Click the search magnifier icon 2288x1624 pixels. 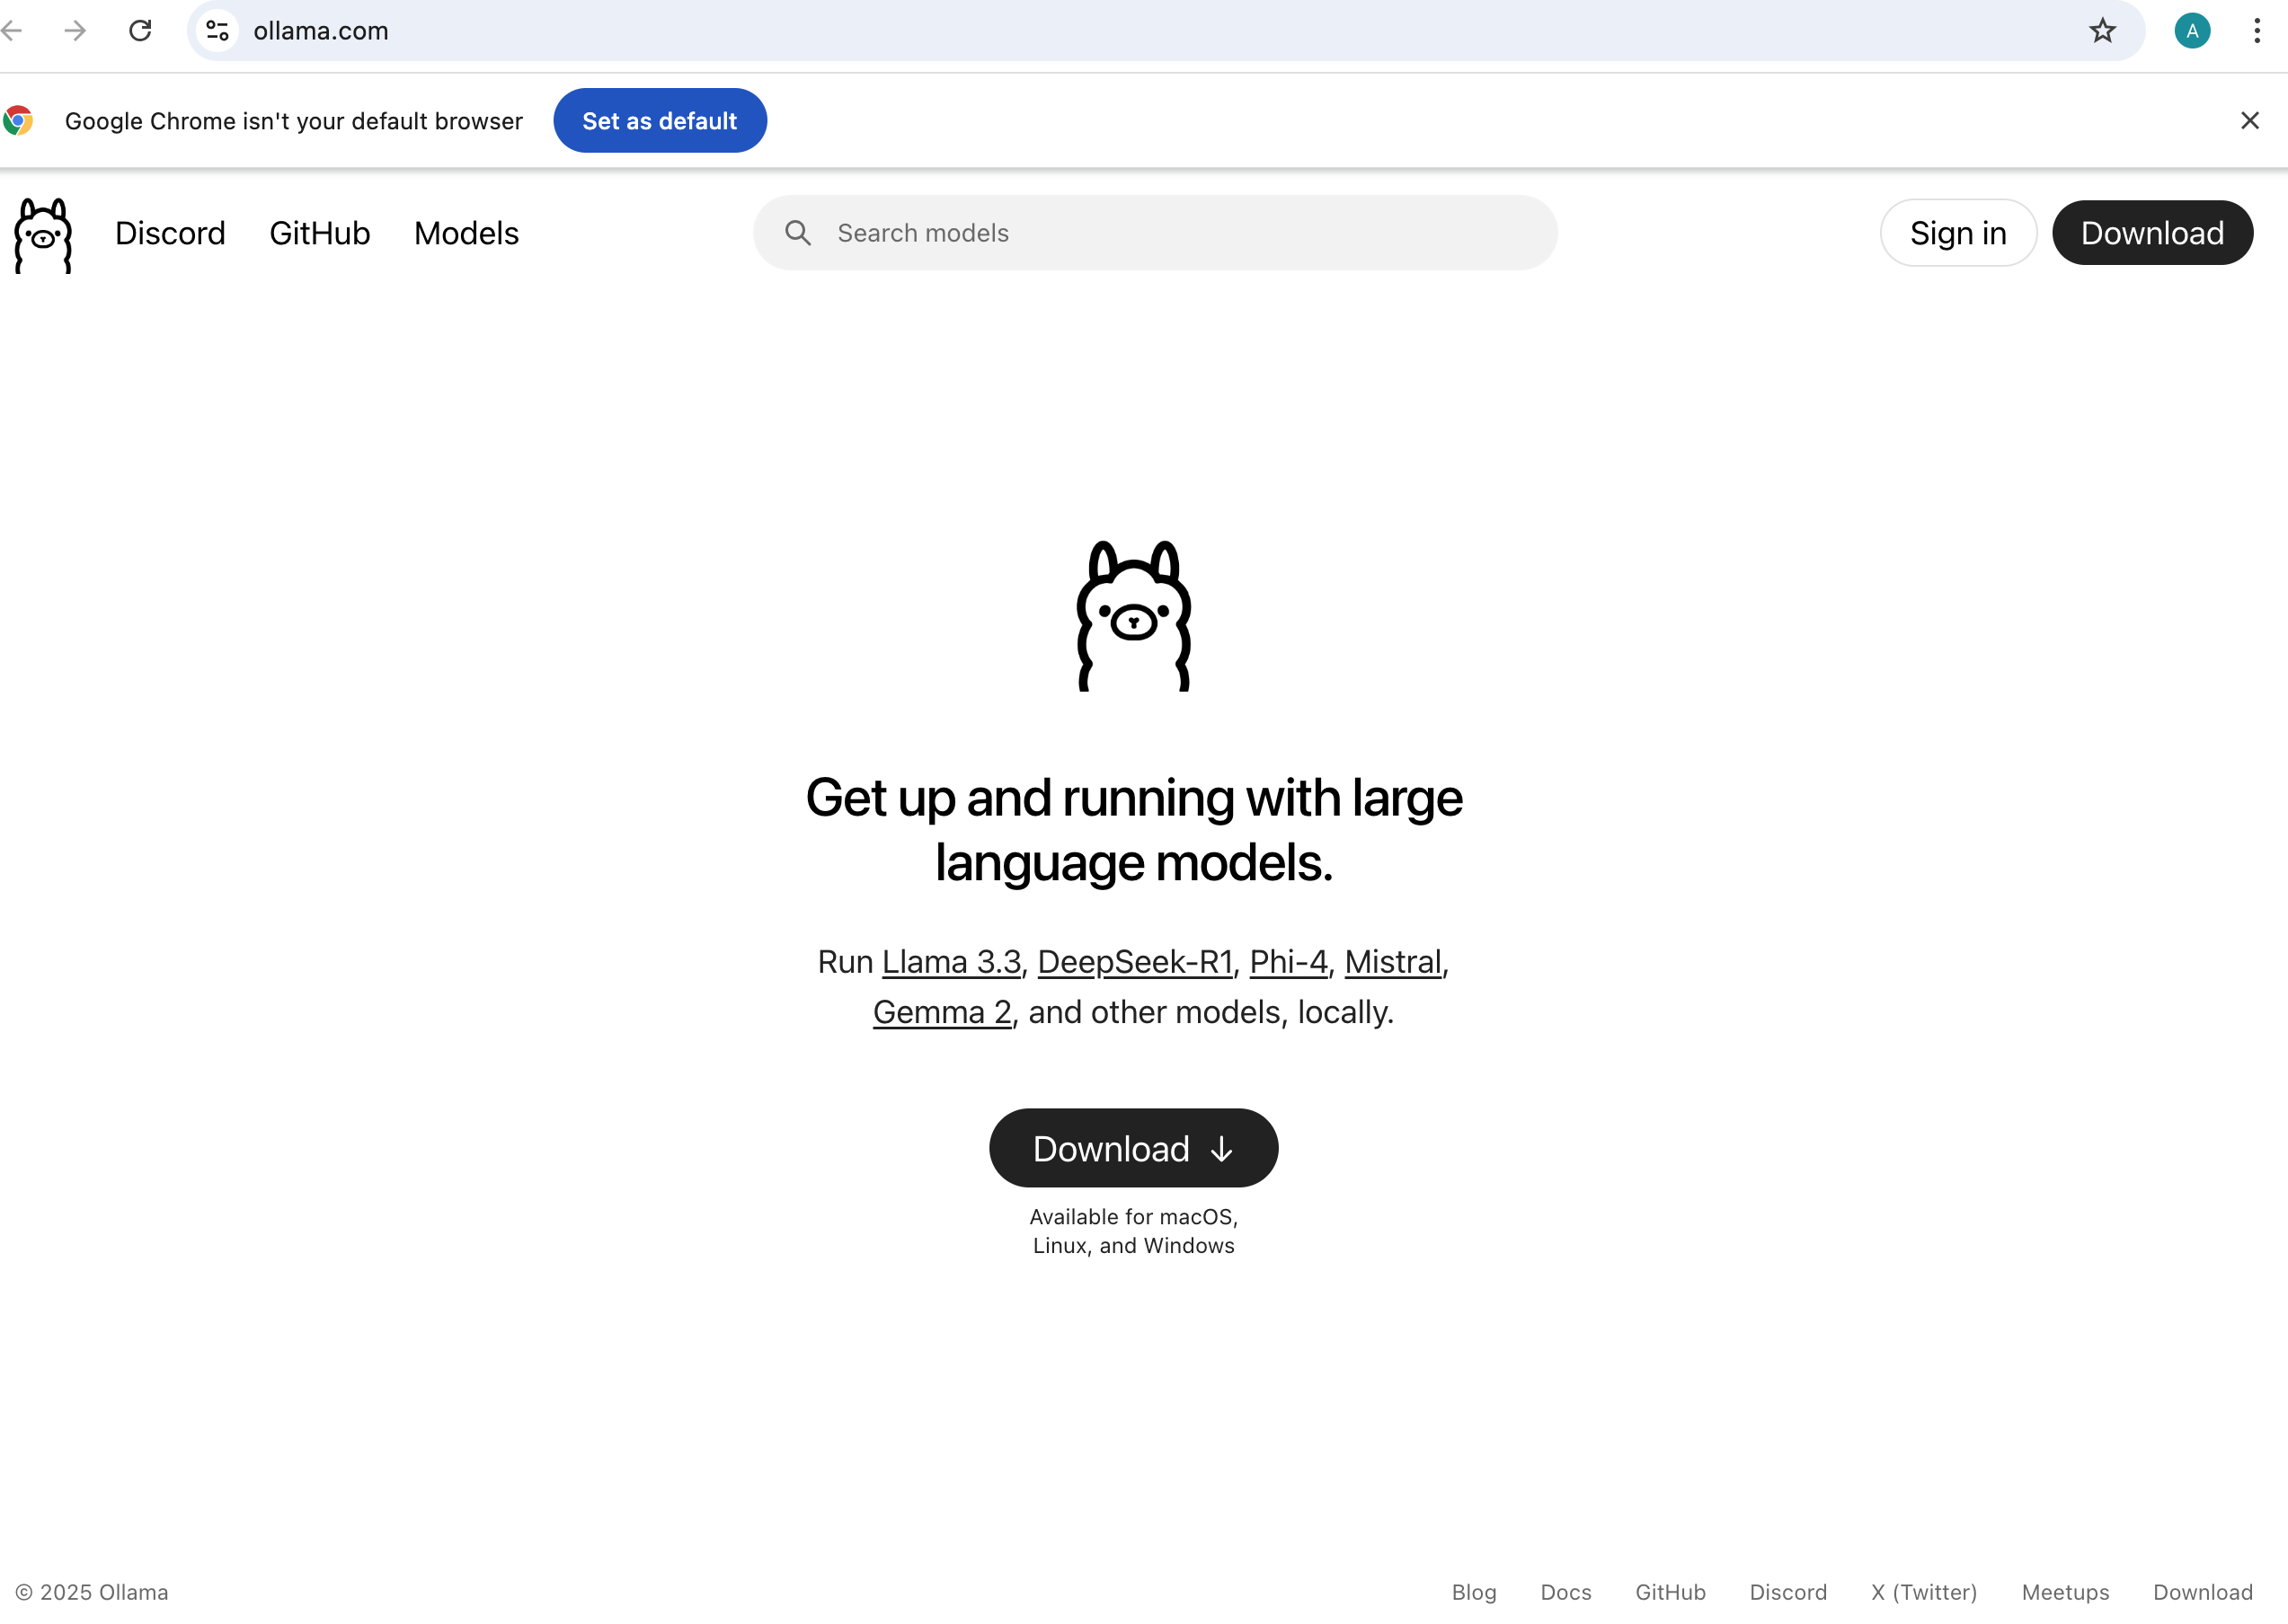[x=797, y=233]
